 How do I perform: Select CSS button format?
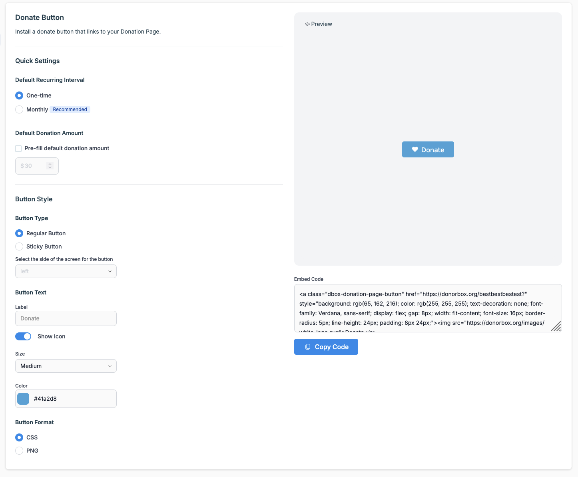click(x=19, y=437)
